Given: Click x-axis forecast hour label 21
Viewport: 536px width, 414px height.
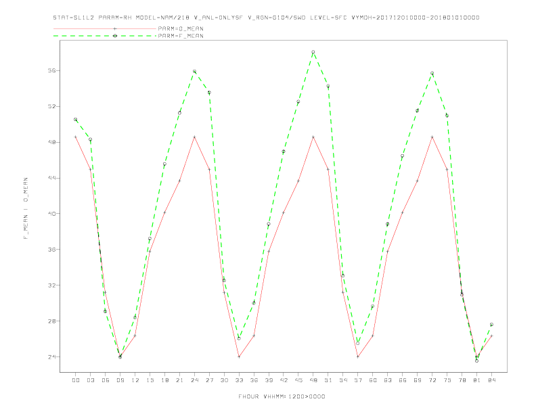Looking at the screenshot, I should (179, 380).
